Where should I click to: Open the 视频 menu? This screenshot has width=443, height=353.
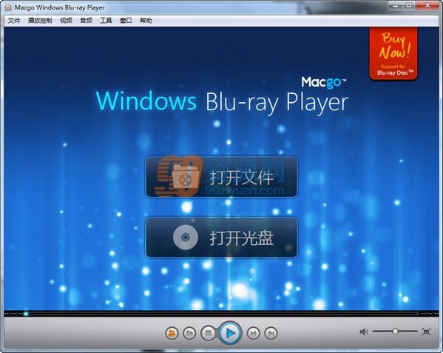[x=66, y=20]
